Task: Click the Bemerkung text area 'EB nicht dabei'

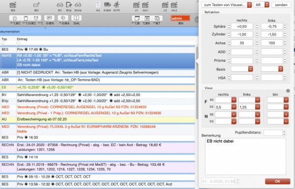Action: pos(245,157)
